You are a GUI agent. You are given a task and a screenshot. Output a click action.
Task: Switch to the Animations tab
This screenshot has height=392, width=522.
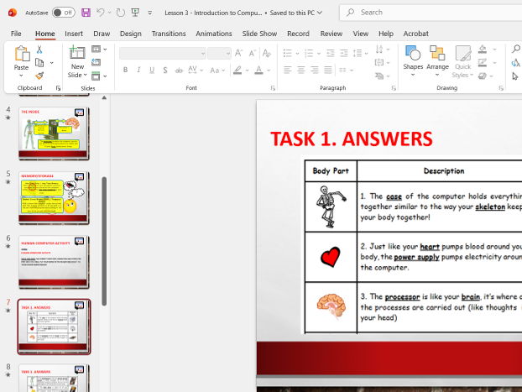point(214,34)
